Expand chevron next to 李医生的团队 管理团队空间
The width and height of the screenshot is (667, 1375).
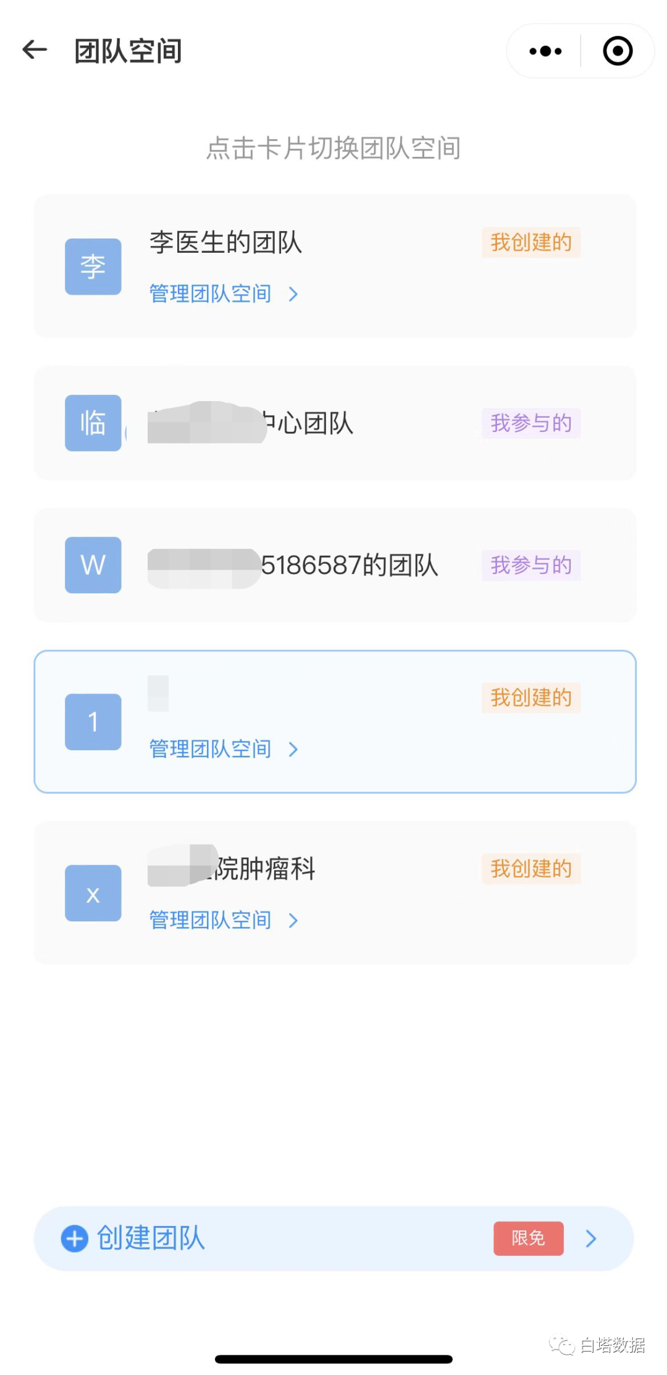(x=293, y=294)
